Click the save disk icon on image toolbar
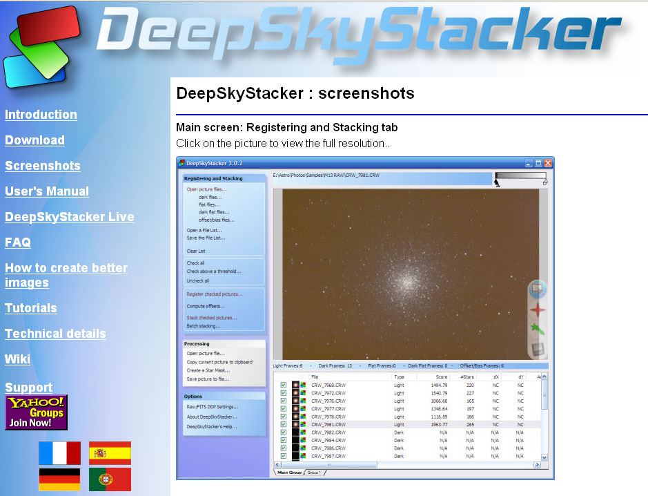The width and height of the screenshot is (648, 496). click(537, 350)
